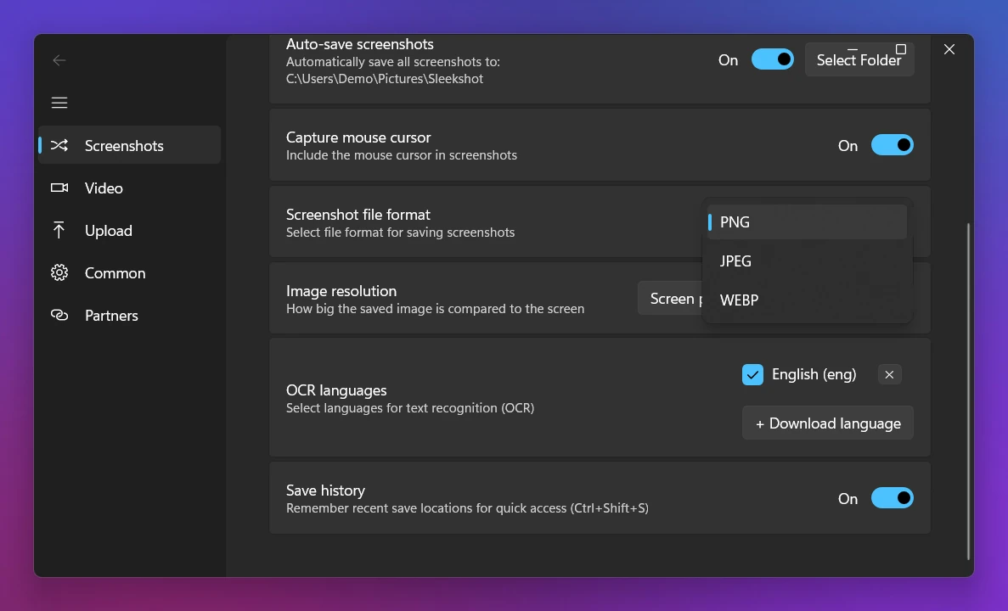Click the Select Folder button
1008x611 pixels.
pos(859,59)
